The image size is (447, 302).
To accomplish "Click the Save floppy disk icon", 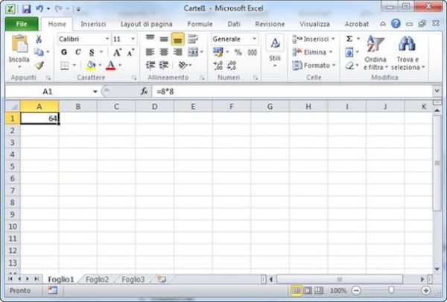I will click(x=26, y=9).
